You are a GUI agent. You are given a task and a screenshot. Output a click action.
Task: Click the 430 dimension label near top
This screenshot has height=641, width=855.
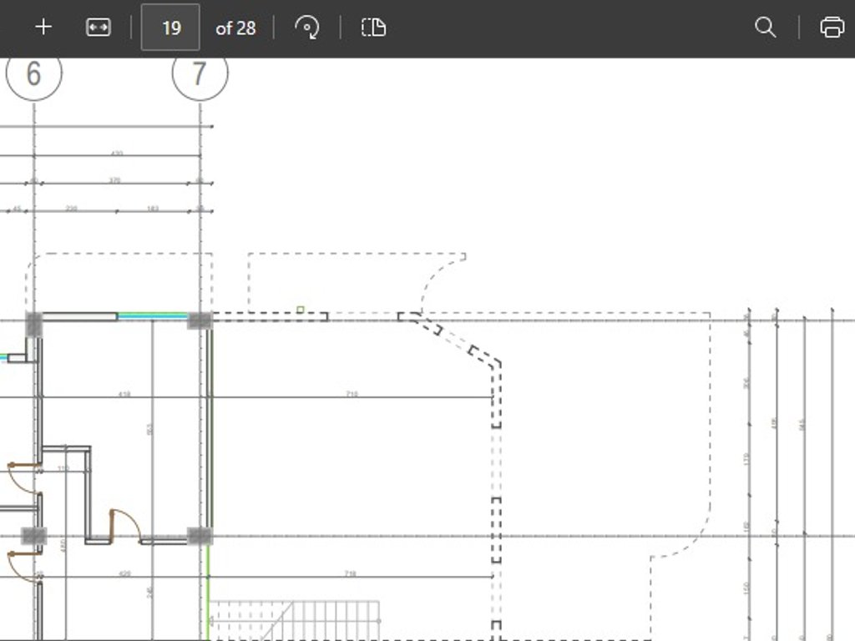[x=117, y=154]
